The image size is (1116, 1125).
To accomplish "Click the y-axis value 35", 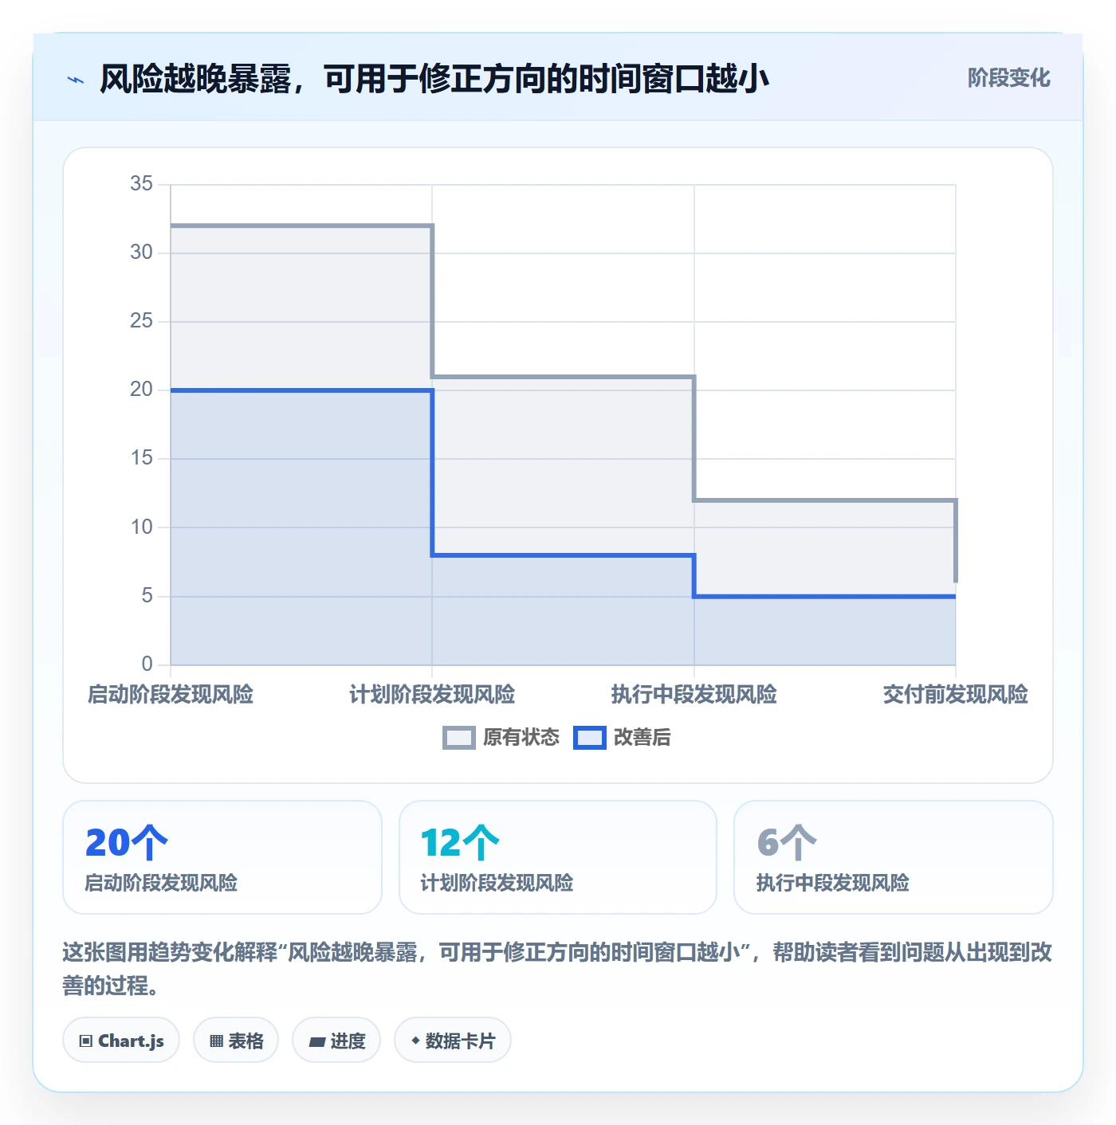I will 141,184.
